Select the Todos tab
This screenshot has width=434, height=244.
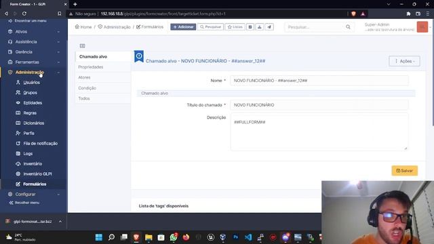[103, 98]
